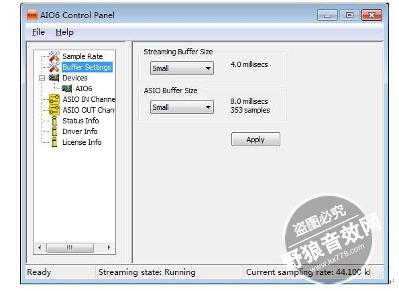Image resolution: width=399 pixels, height=291 pixels.
Task: Click the Devices circuit board icon
Action: [x=54, y=78]
